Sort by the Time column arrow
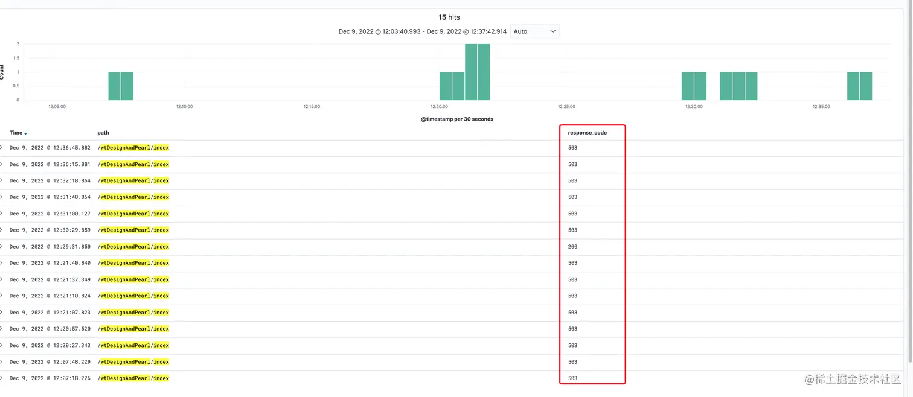 (x=25, y=133)
